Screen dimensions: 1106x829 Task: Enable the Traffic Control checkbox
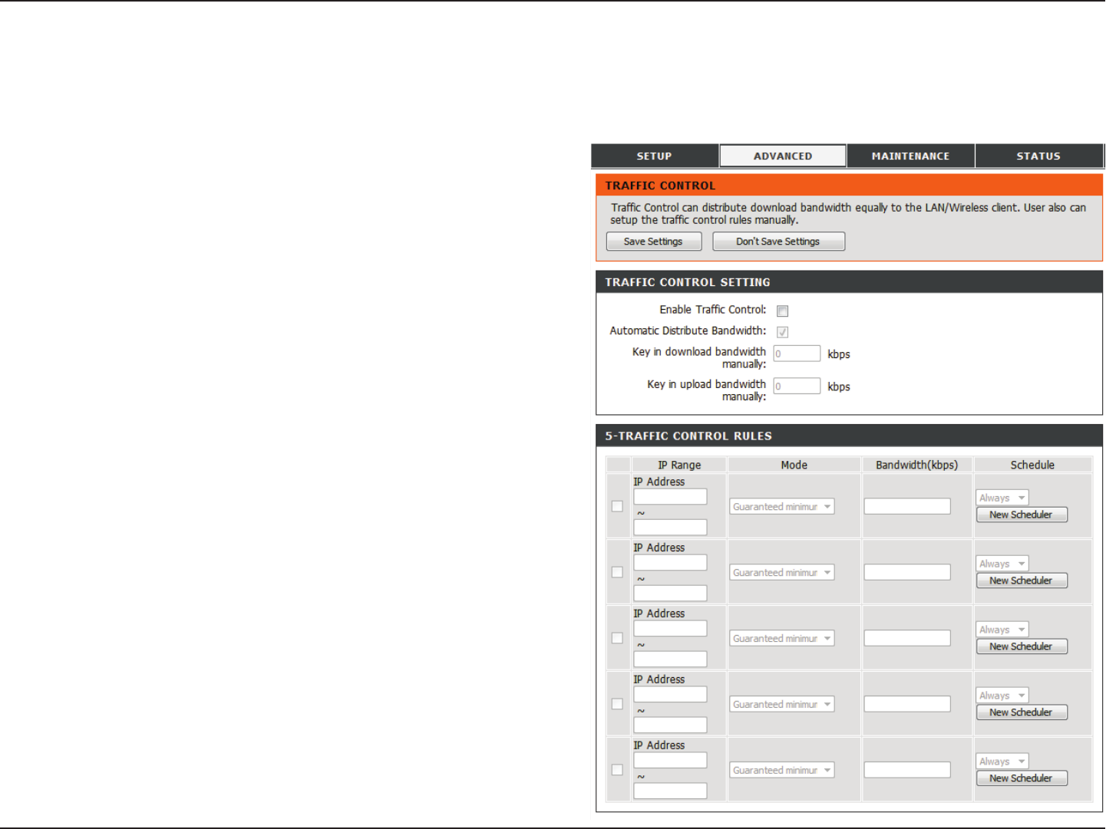pos(782,311)
